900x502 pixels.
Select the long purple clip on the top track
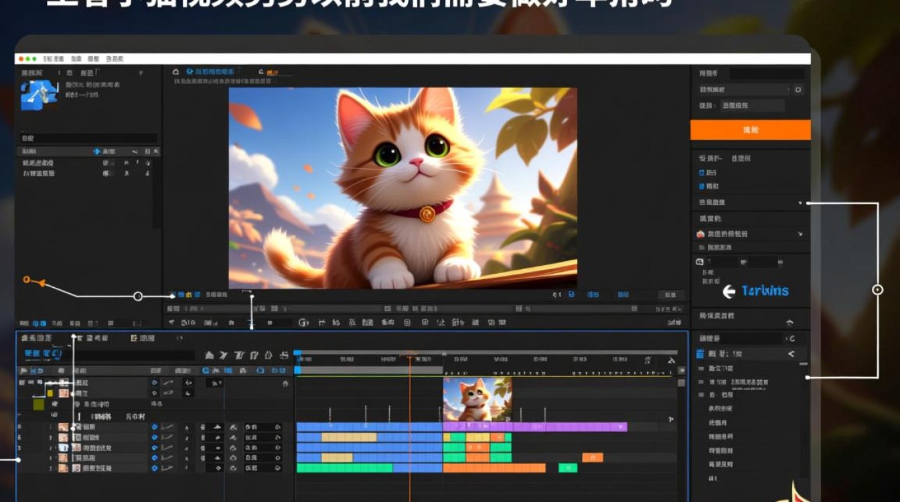pos(534,427)
